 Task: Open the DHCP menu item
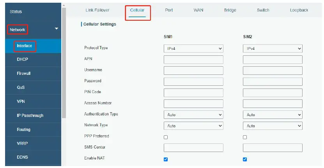(x=22, y=60)
